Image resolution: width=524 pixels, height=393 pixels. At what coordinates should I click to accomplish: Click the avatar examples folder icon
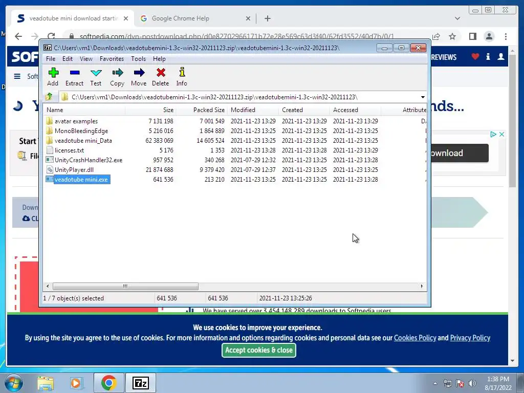[50, 121]
